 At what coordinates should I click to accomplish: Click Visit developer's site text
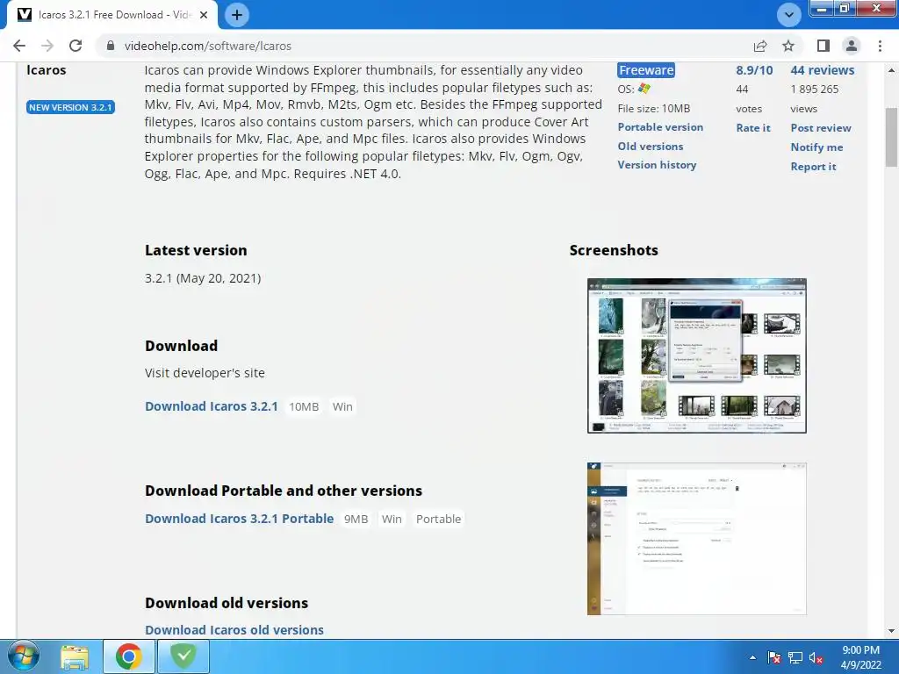(205, 373)
